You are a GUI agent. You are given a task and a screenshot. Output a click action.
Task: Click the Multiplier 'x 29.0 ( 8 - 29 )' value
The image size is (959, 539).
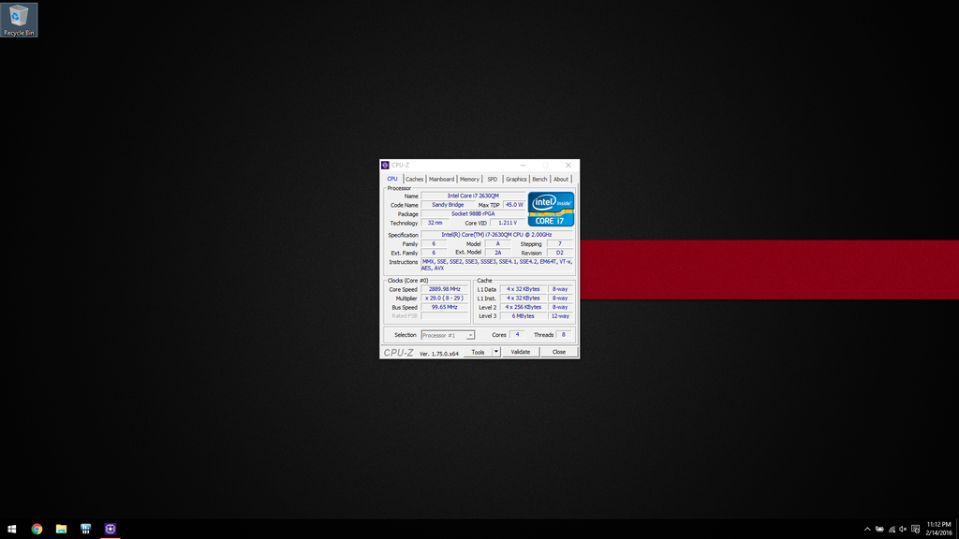click(445, 299)
